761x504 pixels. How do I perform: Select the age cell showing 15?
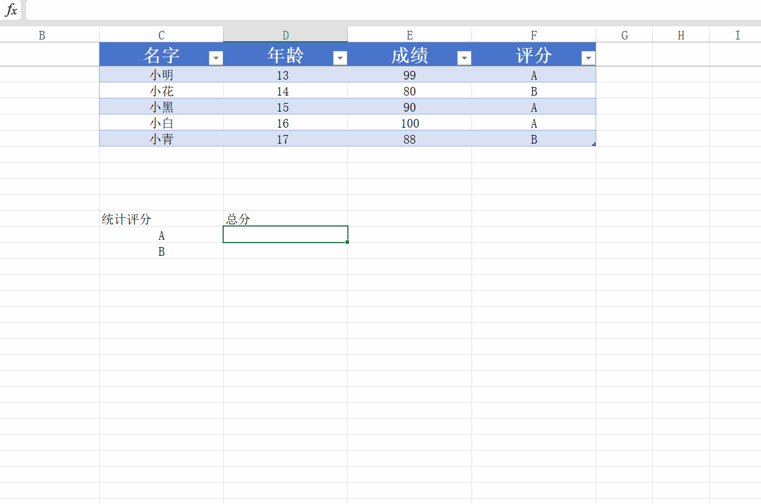[x=283, y=107]
